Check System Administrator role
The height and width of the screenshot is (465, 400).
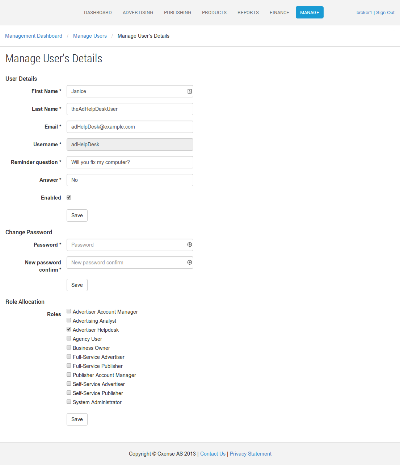click(69, 402)
